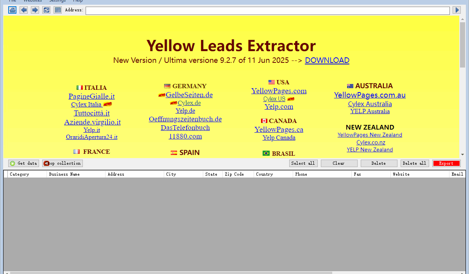Open YellowPages.com link
This screenshot has width=469, height=274.
coord(279,91)
